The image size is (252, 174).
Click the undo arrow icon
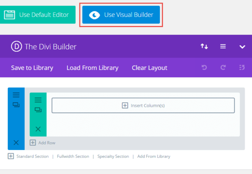coord(204,67)
